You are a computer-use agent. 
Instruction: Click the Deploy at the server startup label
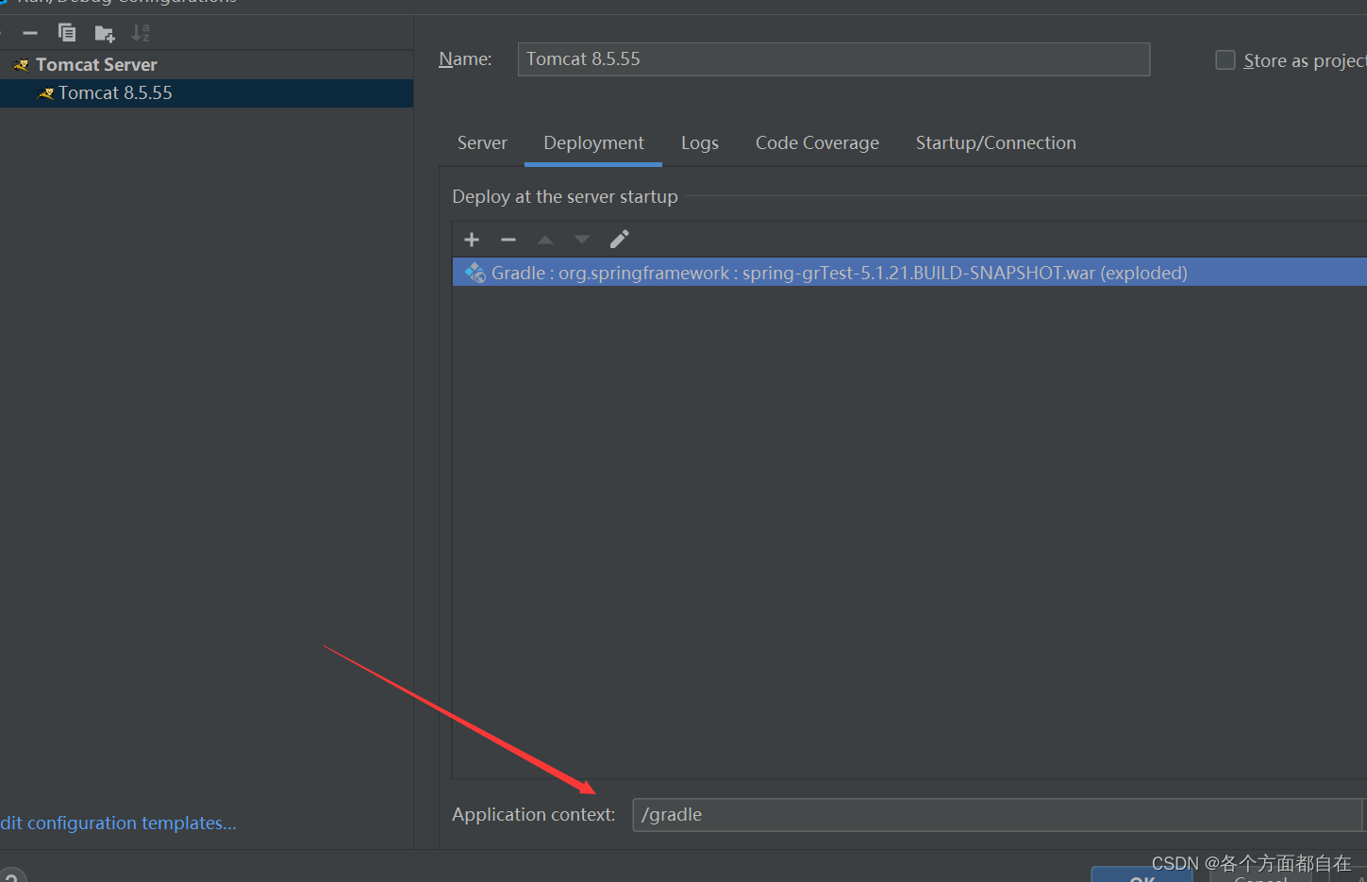565,197
